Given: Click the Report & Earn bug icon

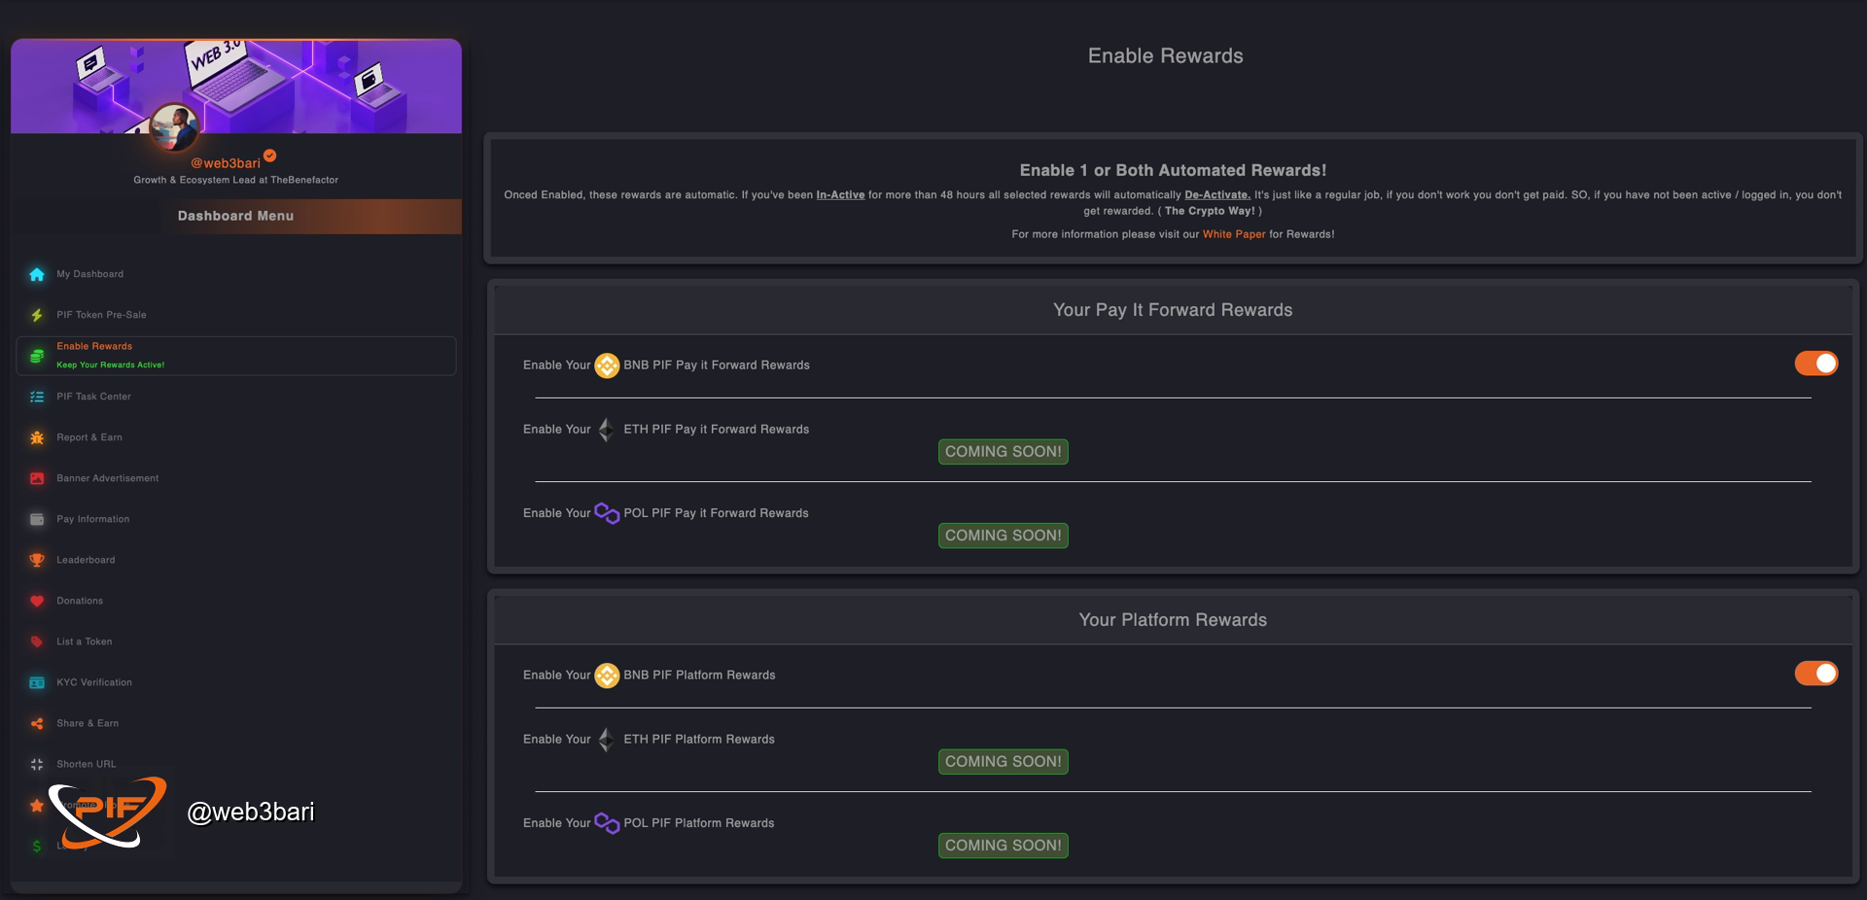Looking at the screenshot, I should [x=37, y=437].
